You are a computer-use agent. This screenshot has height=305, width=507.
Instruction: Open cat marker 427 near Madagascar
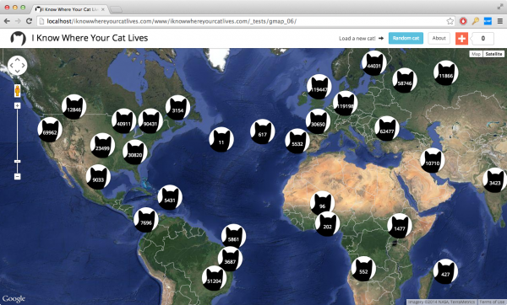(445, 271)
